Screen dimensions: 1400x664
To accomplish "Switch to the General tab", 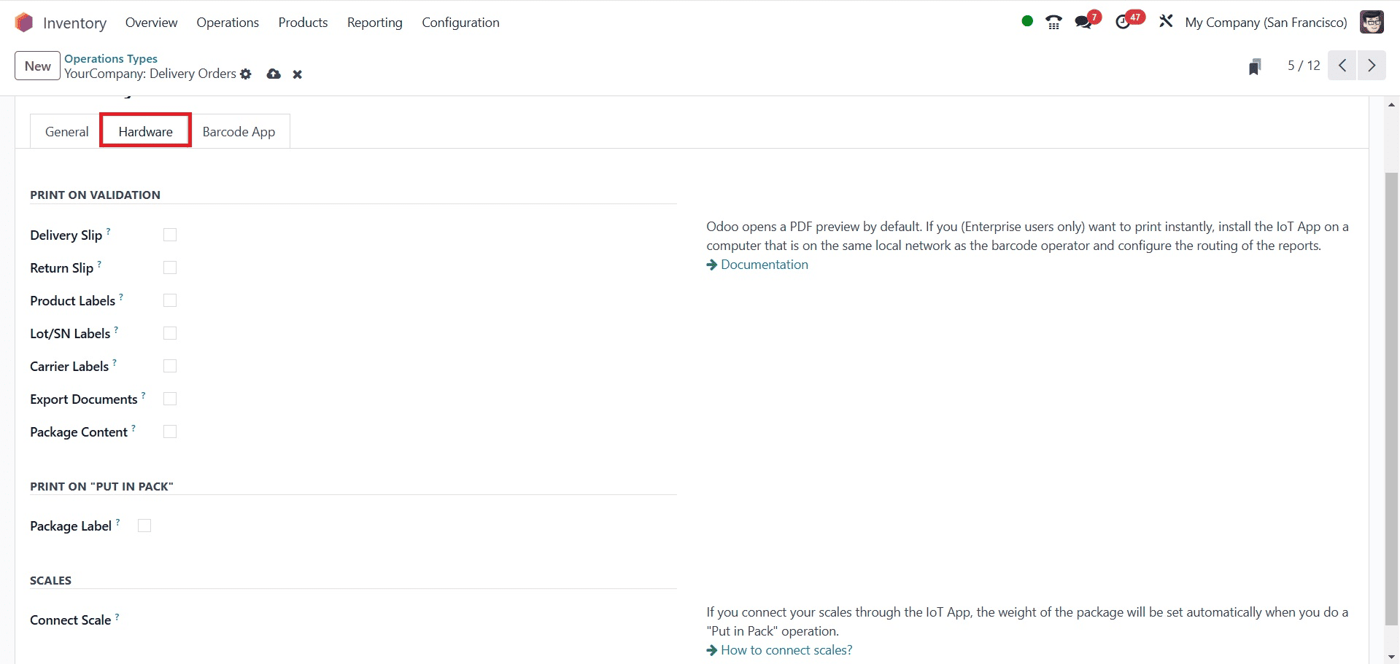I will click(x=66, y=132).
